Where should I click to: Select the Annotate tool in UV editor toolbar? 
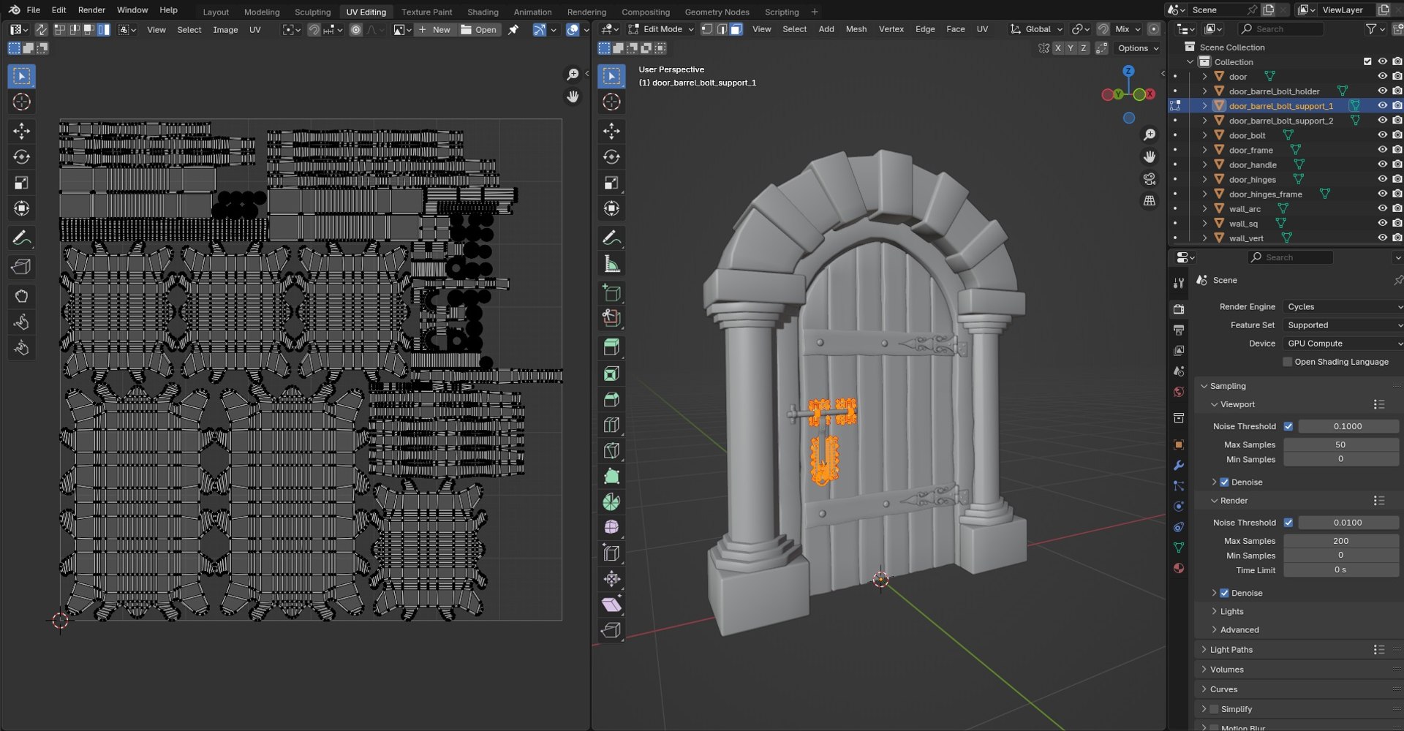21,238
